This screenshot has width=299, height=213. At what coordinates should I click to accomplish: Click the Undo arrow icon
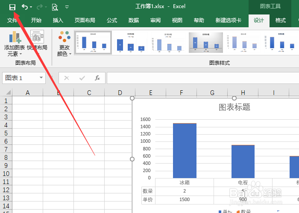[24, 7]
